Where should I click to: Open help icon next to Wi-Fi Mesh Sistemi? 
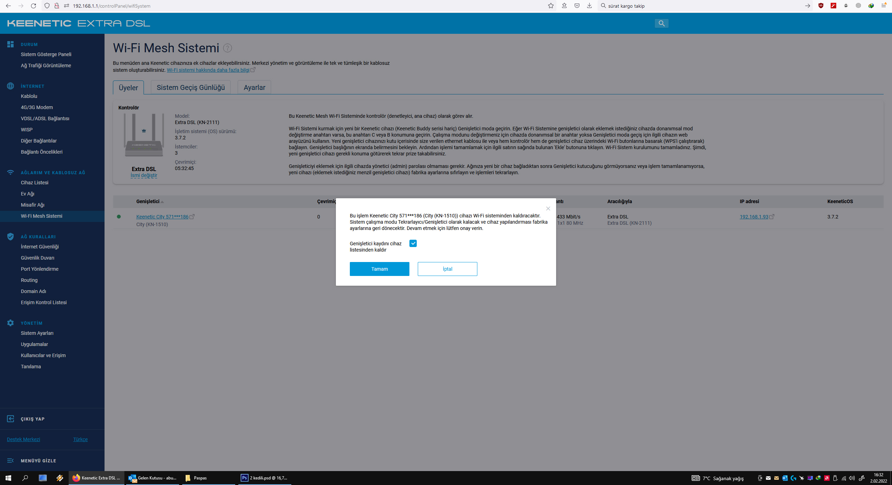228,48
